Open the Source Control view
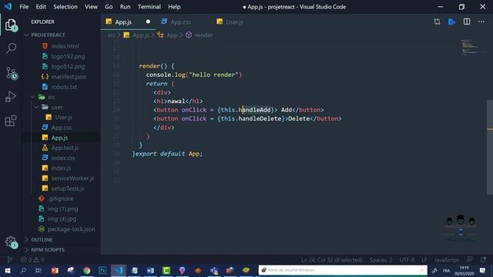The image size is (493, 277). 12,73
